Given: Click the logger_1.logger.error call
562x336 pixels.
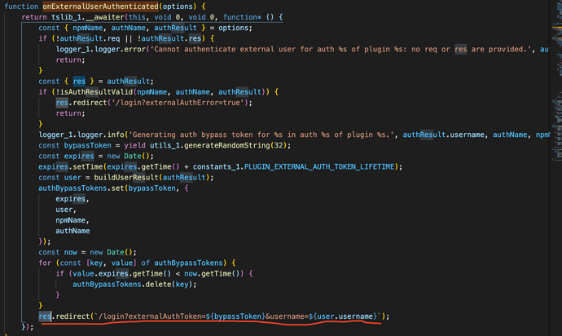Looking at the screenshot, I should (x=100, y=49).
